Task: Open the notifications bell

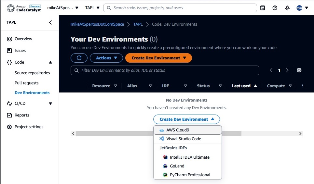Action: (287, 8)
